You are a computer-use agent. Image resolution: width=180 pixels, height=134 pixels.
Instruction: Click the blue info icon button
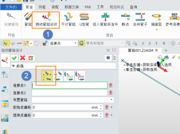click(x=108, y=58)
